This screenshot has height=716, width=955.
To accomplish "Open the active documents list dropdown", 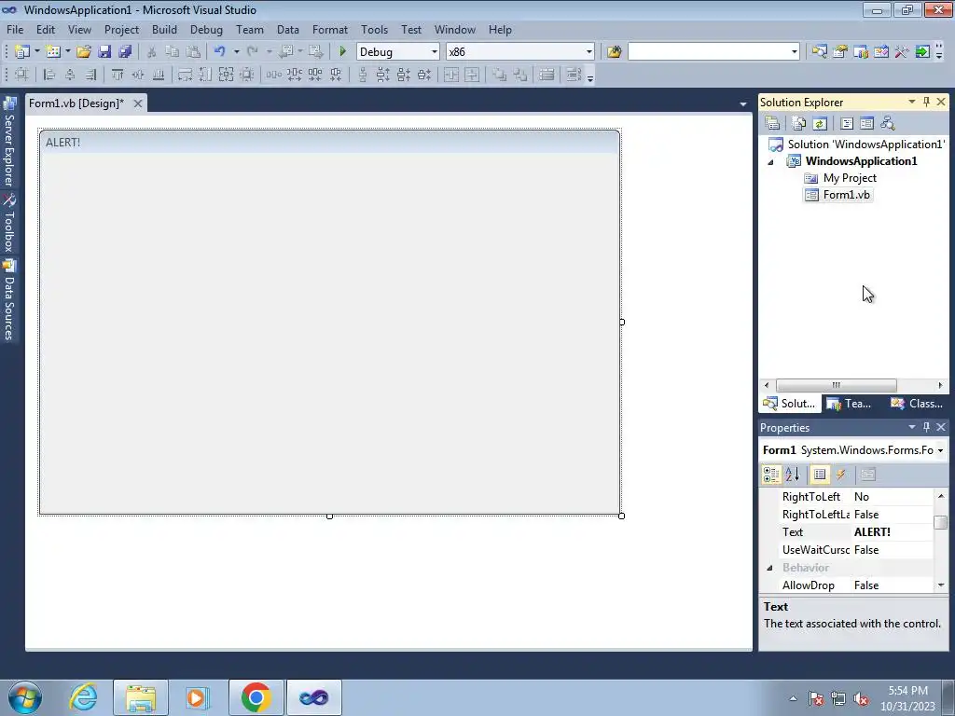I will point(743,104).
